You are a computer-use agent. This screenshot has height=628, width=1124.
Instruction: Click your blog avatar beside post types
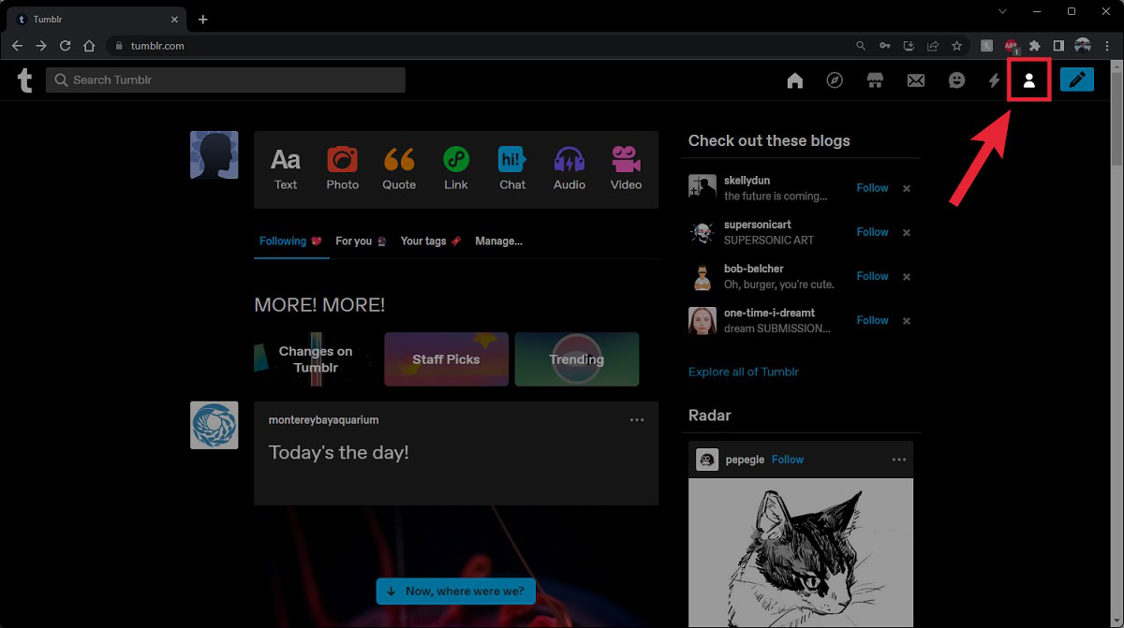pos(214,154)
